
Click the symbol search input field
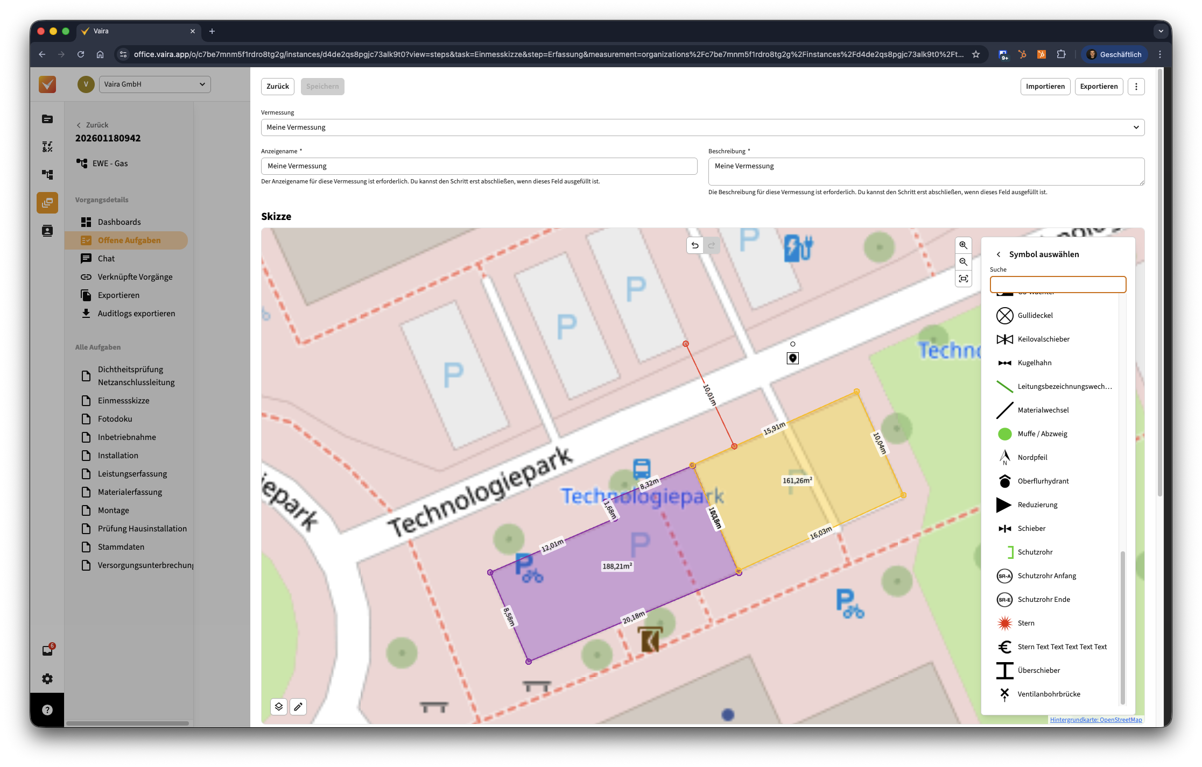pos(1057,285)
